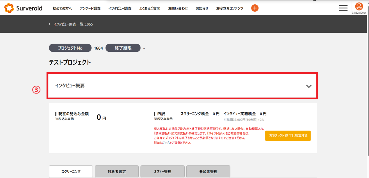Image resolution: width=369 pixels, height=178 pixels.
Task: Open the hamburger menu icon
Action: tap(343, 8)
